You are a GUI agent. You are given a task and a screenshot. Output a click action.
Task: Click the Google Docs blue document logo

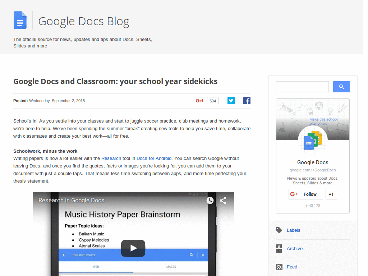click(x=20, y=20)
